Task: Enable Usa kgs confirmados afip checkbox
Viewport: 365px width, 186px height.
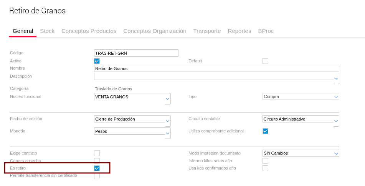Action: click(265, 168)
